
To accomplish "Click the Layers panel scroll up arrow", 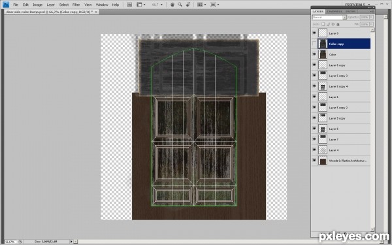I will [372, 30].
